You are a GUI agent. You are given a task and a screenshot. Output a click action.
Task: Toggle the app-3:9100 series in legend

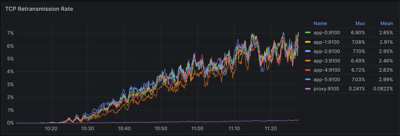click(327, 61)
